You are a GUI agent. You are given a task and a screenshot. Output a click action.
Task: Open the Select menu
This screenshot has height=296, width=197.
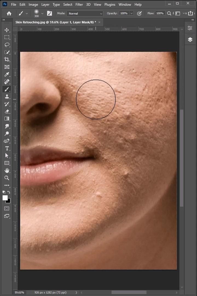click(68, 4)
